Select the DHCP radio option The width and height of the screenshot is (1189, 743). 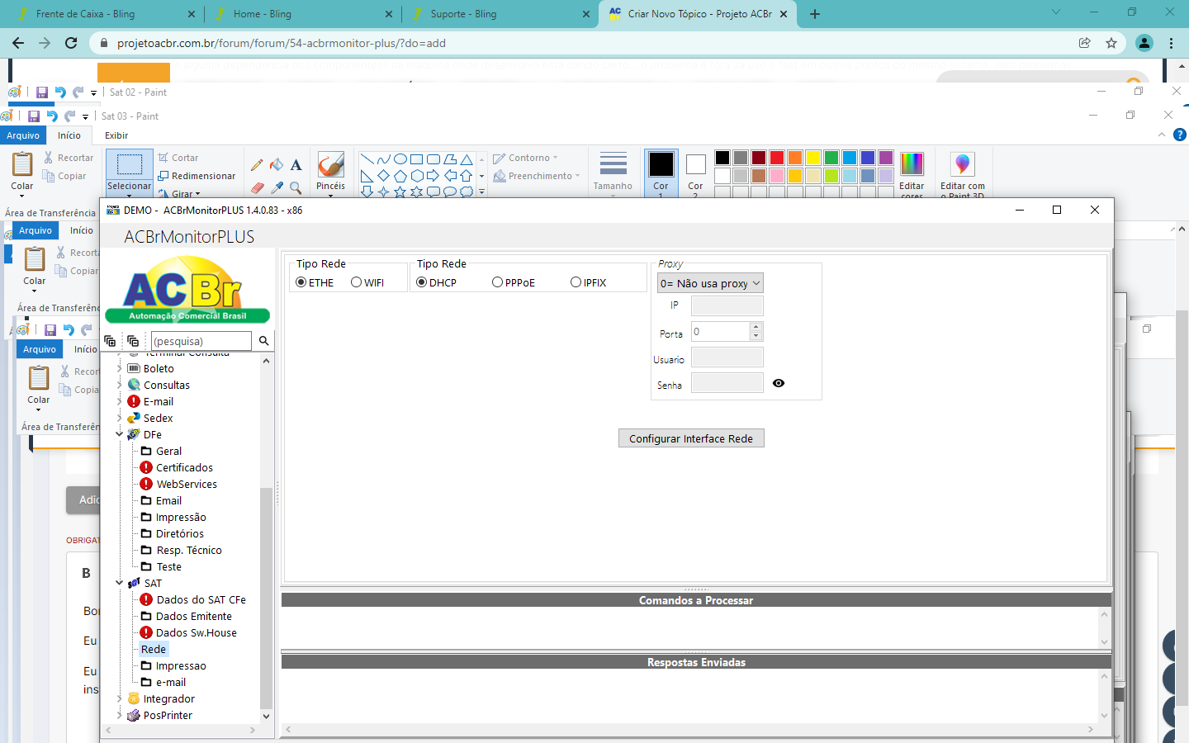pos(422,282)
